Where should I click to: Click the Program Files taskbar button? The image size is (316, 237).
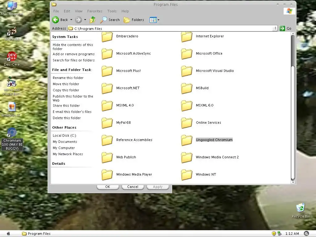(36, 234)
